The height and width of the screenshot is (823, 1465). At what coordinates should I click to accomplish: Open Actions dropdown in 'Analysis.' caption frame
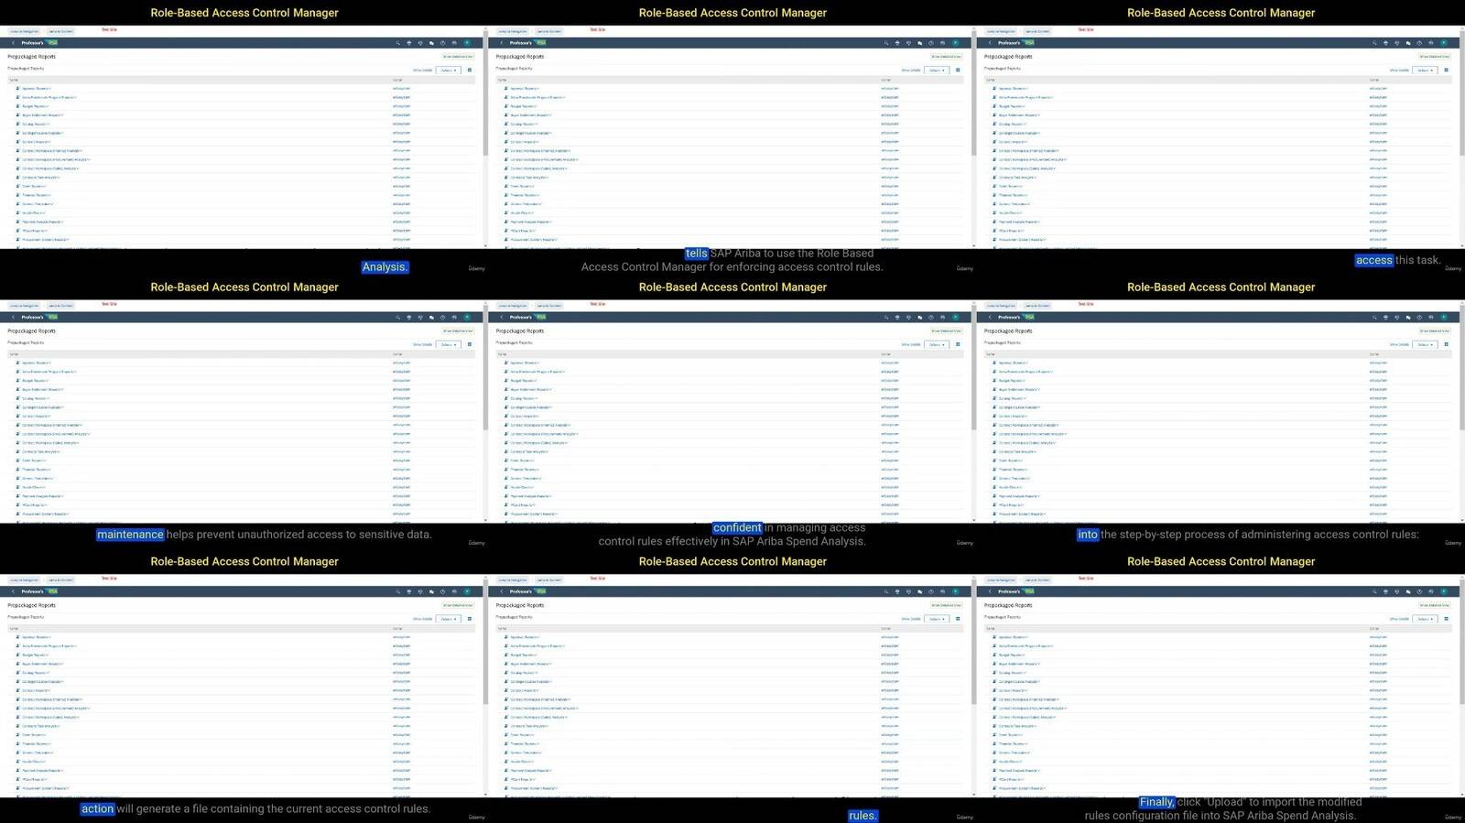[x=448, y=70]
